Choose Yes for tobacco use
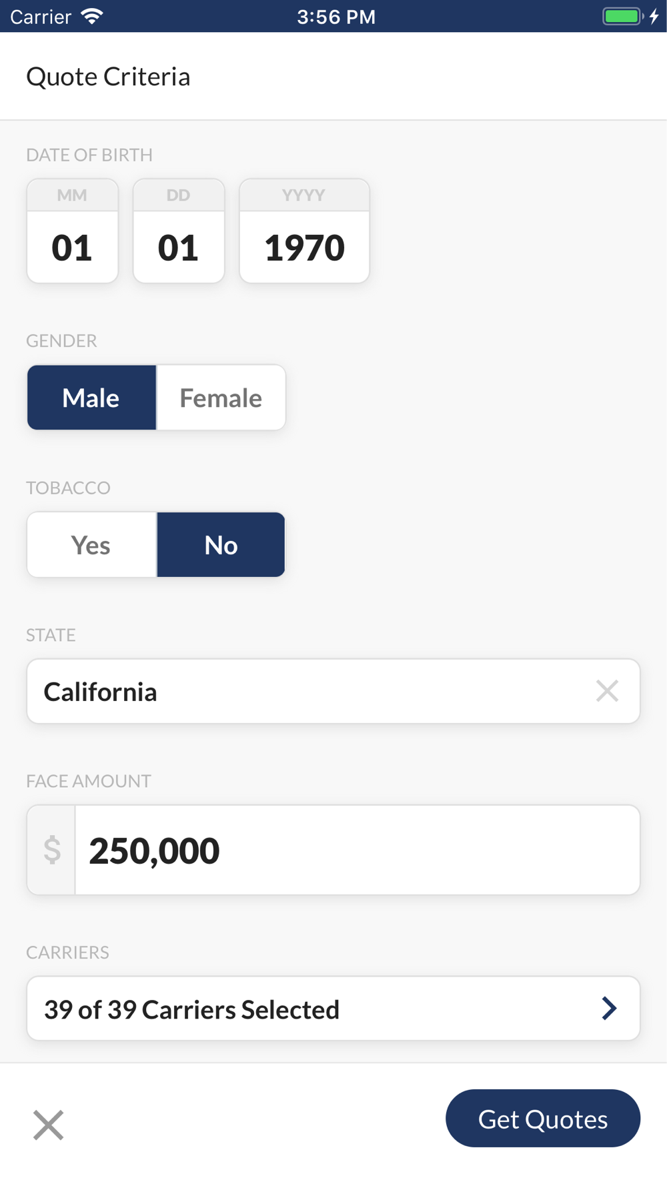667x1186 pixels. tap(91, 545)
